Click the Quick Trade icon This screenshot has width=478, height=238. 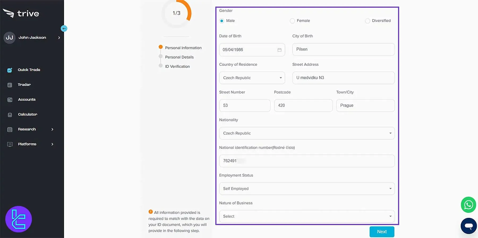point(10,70)
